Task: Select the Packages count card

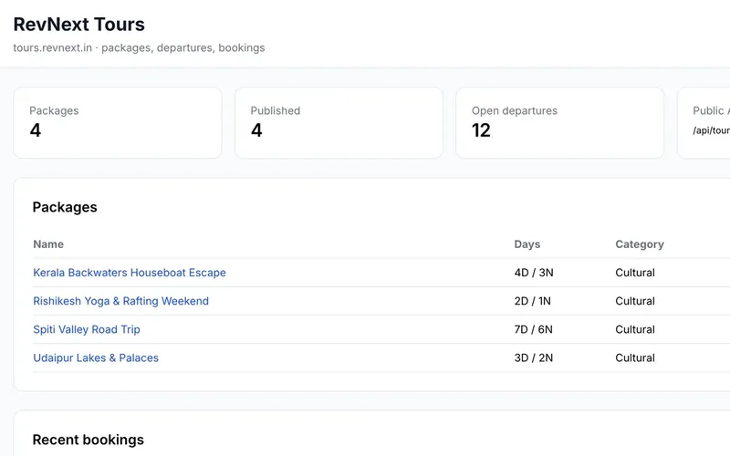Action: pos(118,123)
